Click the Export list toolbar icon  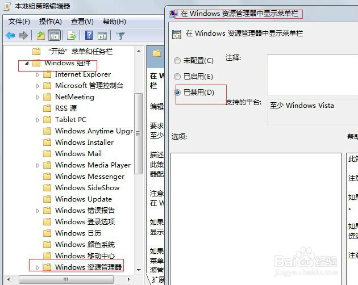tap(71, 36)
